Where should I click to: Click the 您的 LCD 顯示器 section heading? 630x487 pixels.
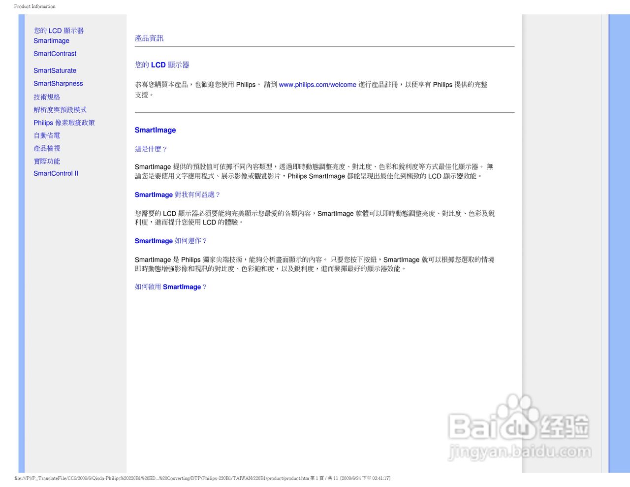[x=162, y=65]
